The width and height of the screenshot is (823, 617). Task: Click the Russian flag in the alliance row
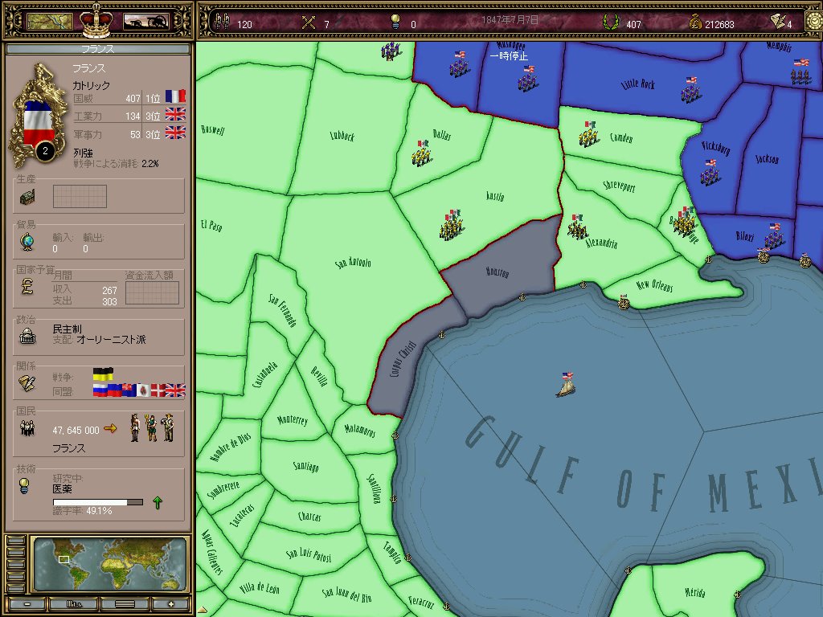coord(100,390)
